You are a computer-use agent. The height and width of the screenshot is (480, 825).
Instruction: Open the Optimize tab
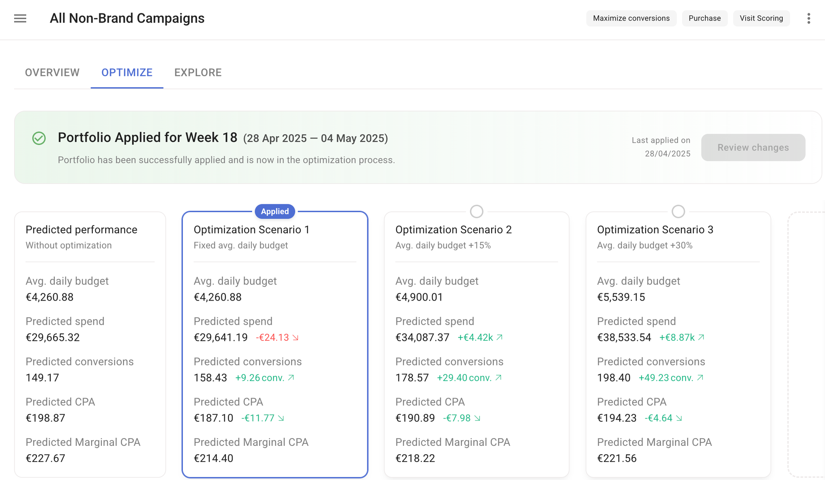click(x=127, y=72)
